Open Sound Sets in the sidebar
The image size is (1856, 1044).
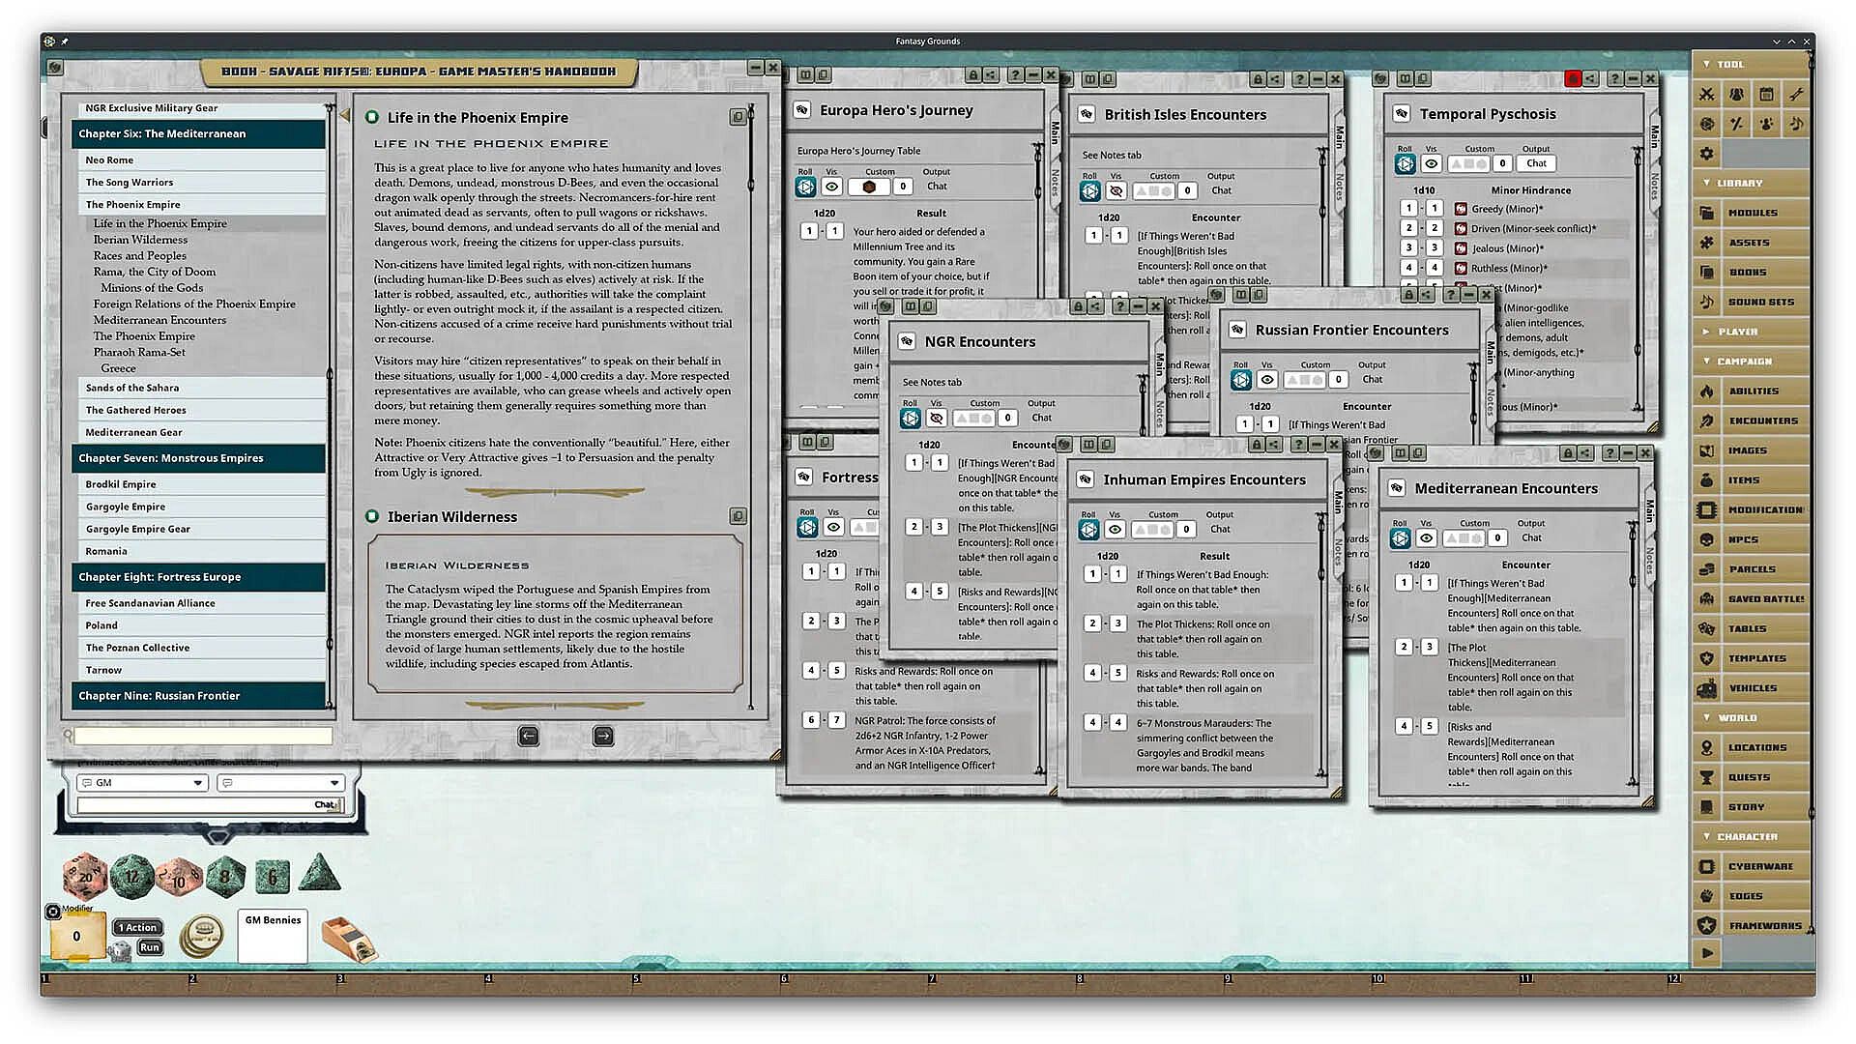click(1752, 302)
